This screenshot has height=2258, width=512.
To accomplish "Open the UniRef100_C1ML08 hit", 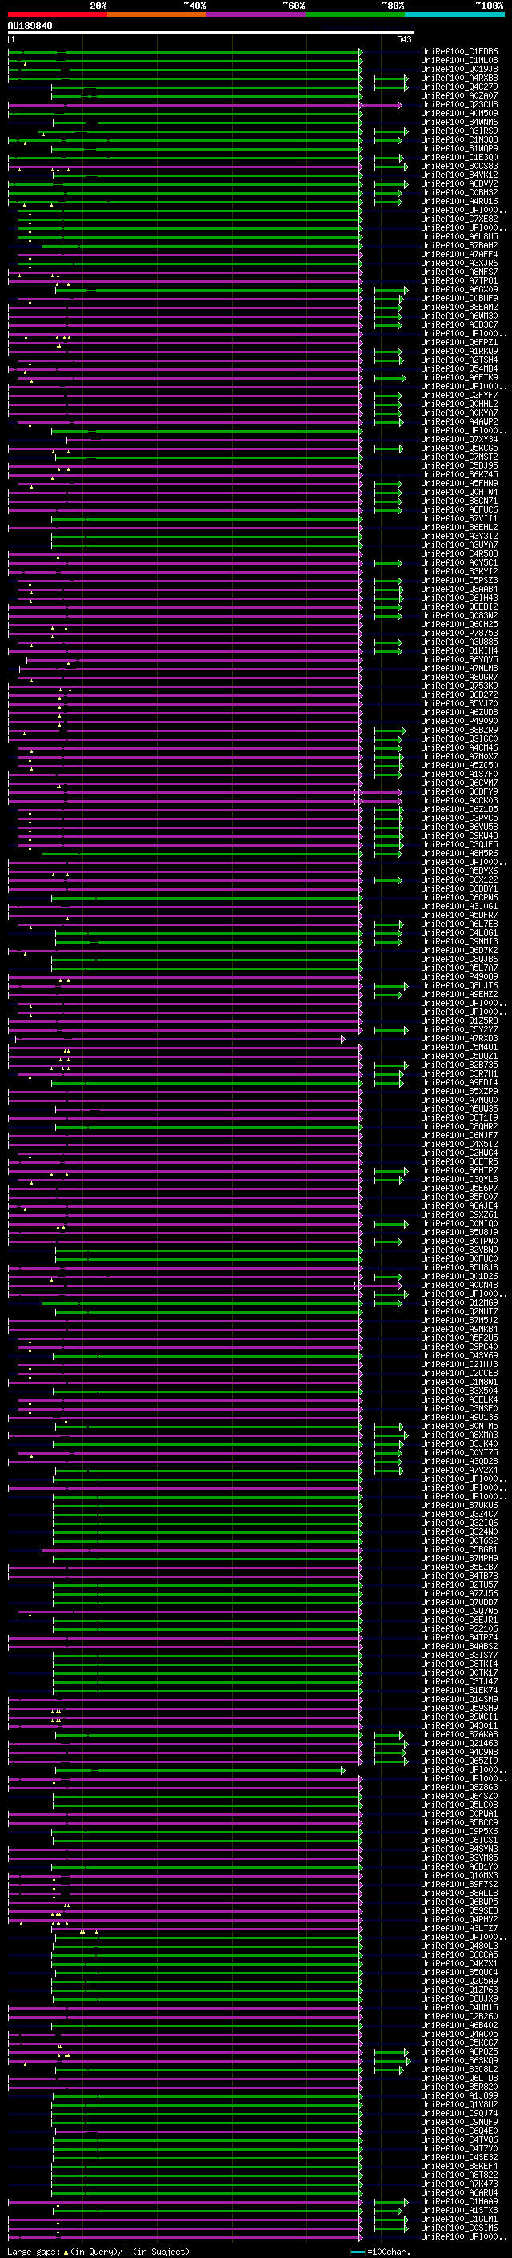I will pyautogui.click(x=459, y=61).
